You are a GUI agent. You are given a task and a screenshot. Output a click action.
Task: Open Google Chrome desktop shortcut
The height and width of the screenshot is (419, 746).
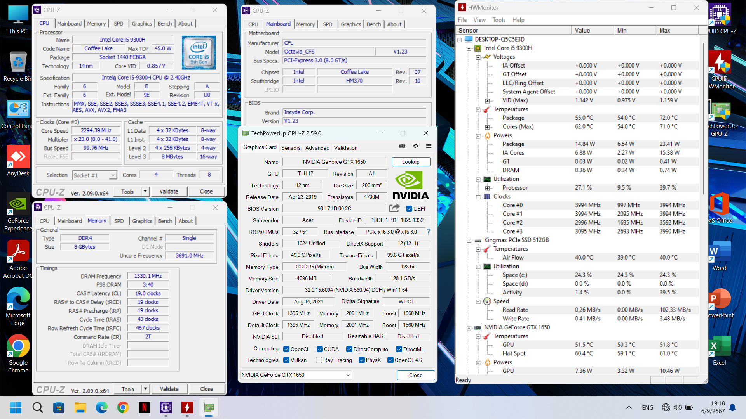(18, 354)
